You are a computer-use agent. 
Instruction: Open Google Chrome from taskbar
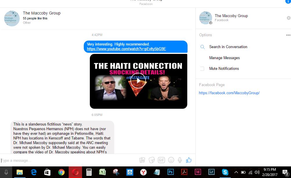pyautogui.click(x=61, y=172)
